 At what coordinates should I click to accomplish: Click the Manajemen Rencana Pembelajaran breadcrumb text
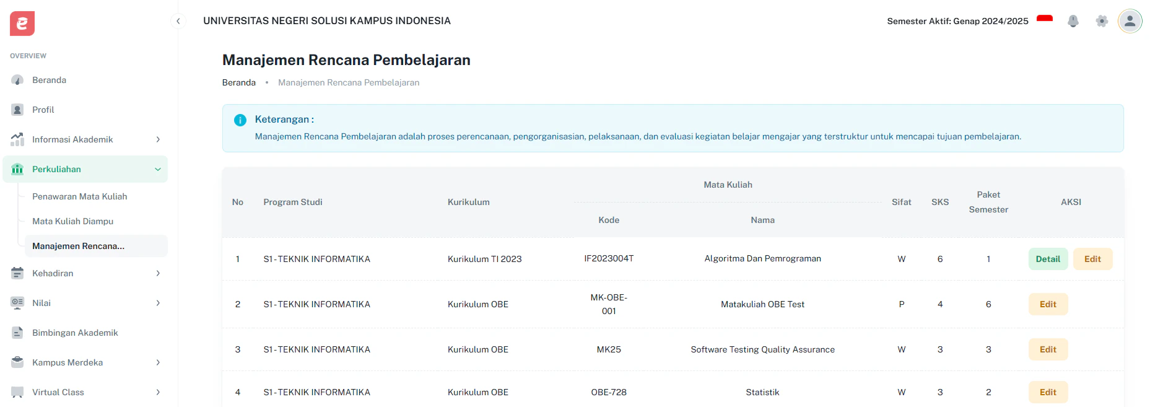coord(349,82)
